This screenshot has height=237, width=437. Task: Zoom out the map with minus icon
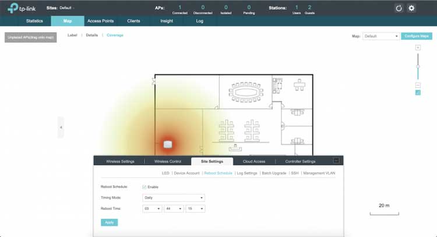coord(418,85)
